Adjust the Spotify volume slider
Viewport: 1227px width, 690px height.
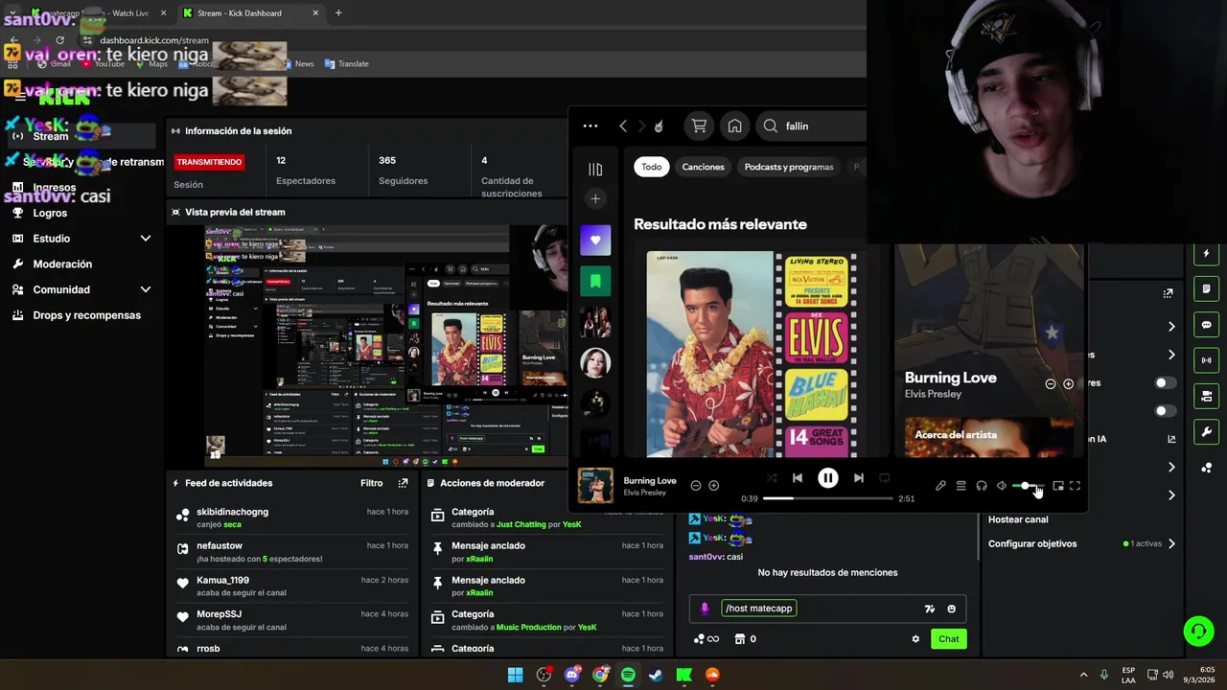coord(1029,486)
